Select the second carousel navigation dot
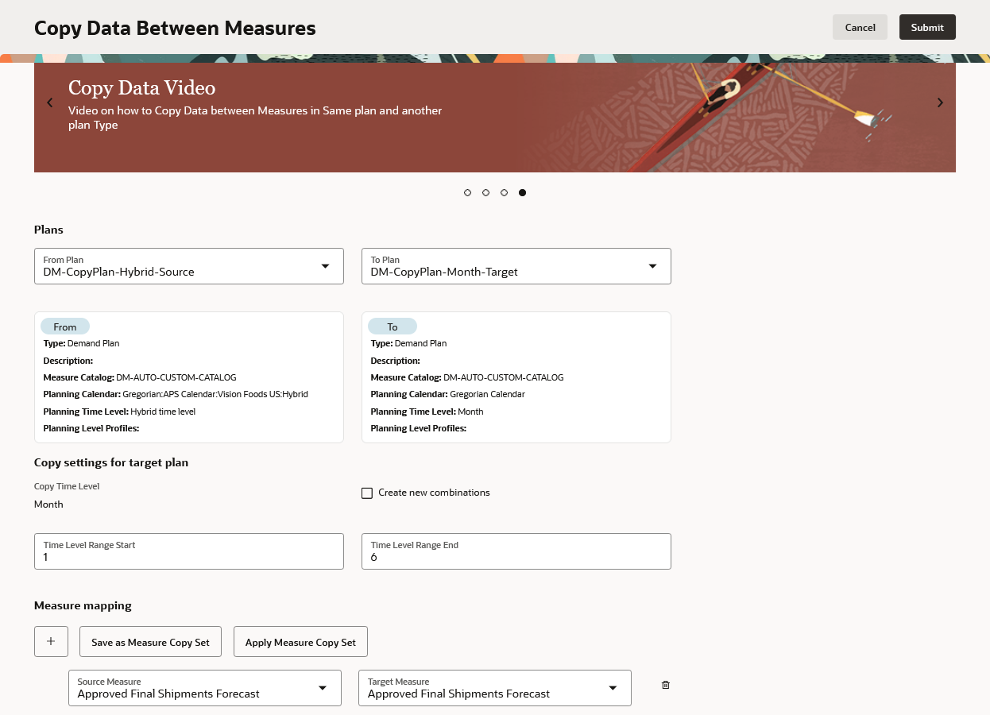This screenshot has width=990, height=715. pyautogui.click(x=485, y=192)
